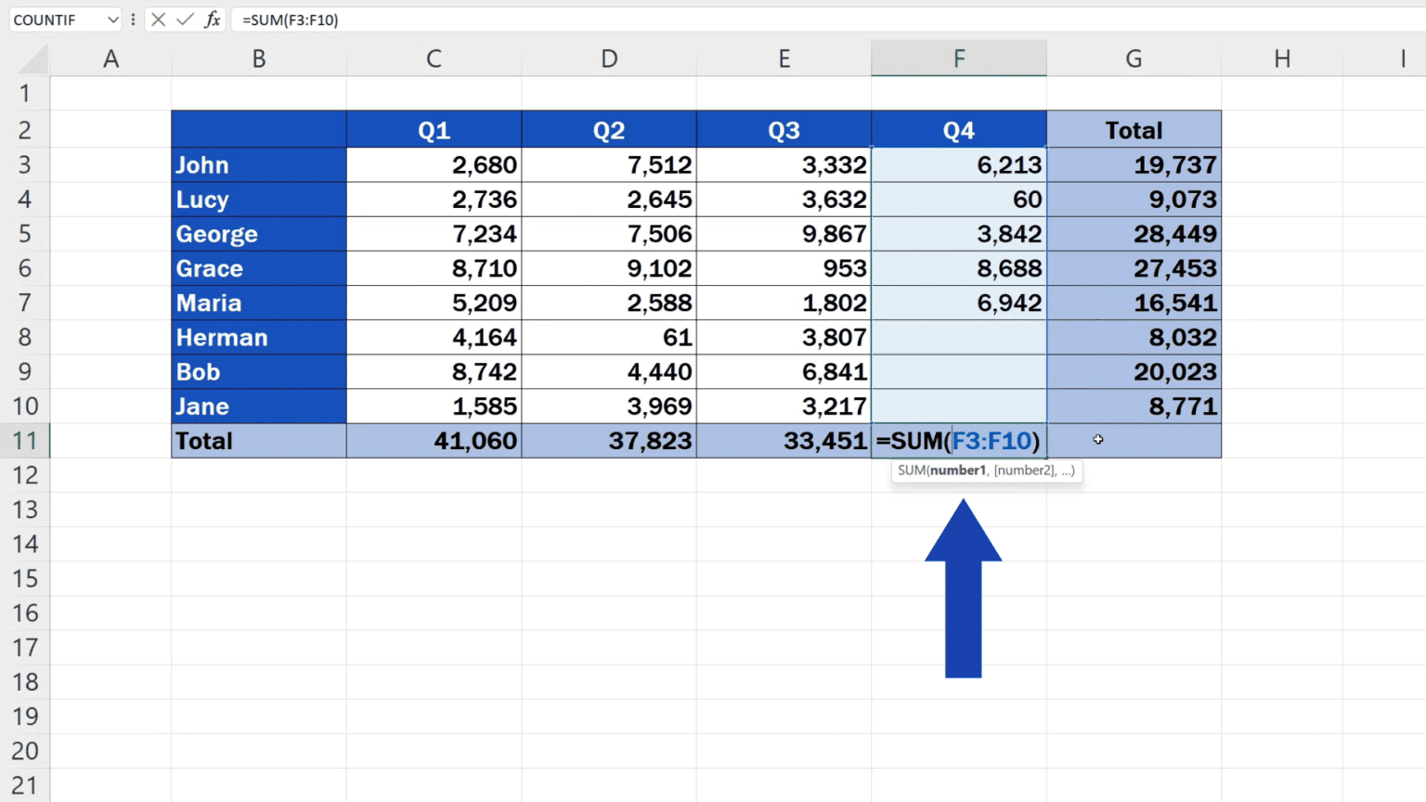
Task: Click the Select All corner triangle
Action: (x=34, y=60)
